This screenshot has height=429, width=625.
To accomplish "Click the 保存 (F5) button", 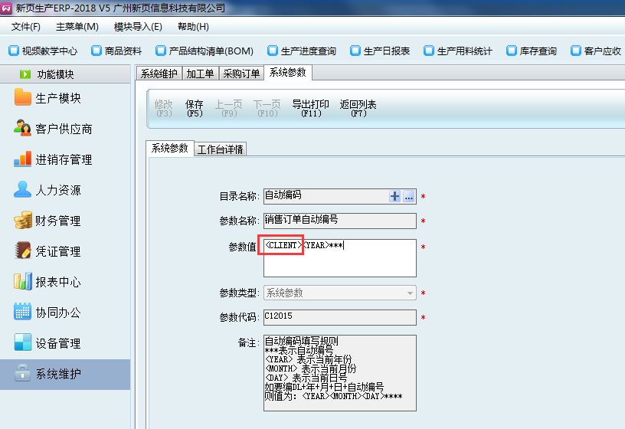I will (195, 108).
